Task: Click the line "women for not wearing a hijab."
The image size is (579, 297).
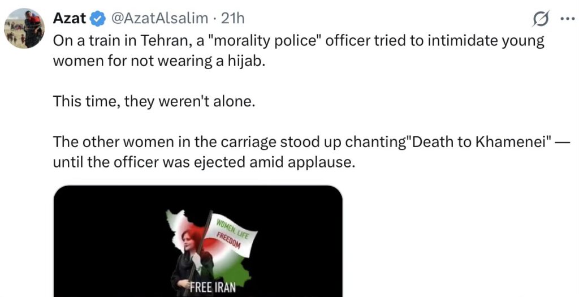Action: coord(159,61)
